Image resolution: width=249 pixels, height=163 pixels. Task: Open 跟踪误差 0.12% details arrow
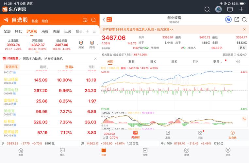coord(235,55)
